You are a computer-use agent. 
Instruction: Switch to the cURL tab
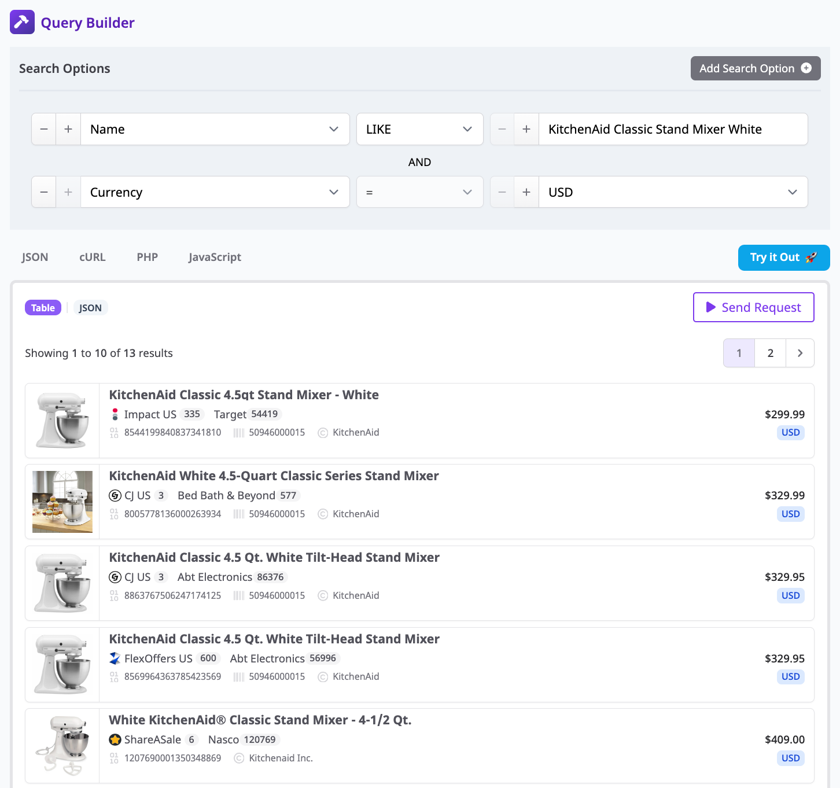click(x=93, y=257)
